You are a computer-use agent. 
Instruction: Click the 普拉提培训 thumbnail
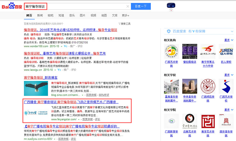pyautogui.click(x=189, y=51)
